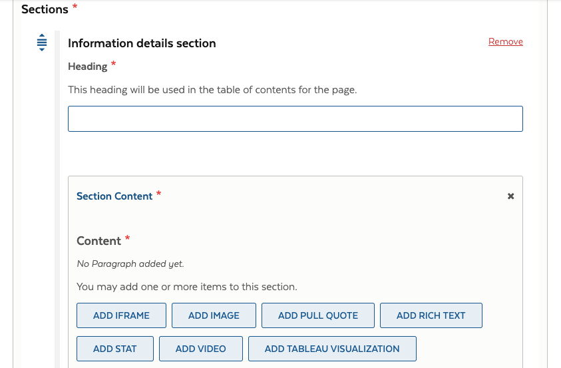Add an image to the section
Screen dimensions: 561x368
pos(214,315)
